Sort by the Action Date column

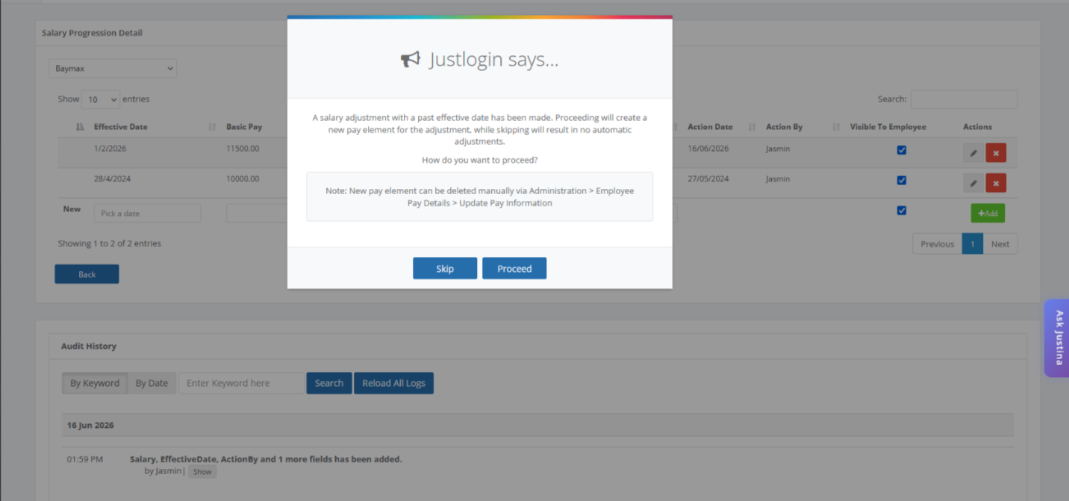pyautogui.click(x=710, y=127)
